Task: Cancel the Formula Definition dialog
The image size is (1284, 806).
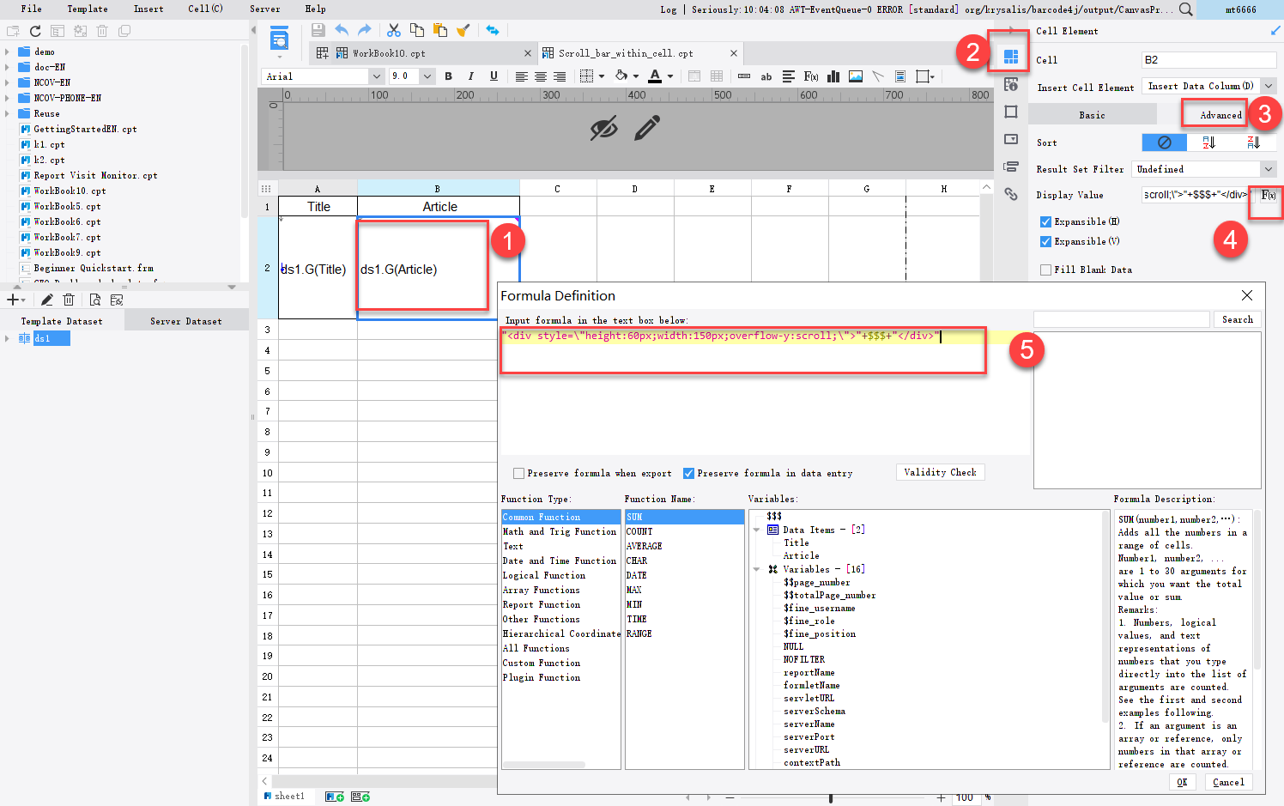Action: tap(1228, 782)
